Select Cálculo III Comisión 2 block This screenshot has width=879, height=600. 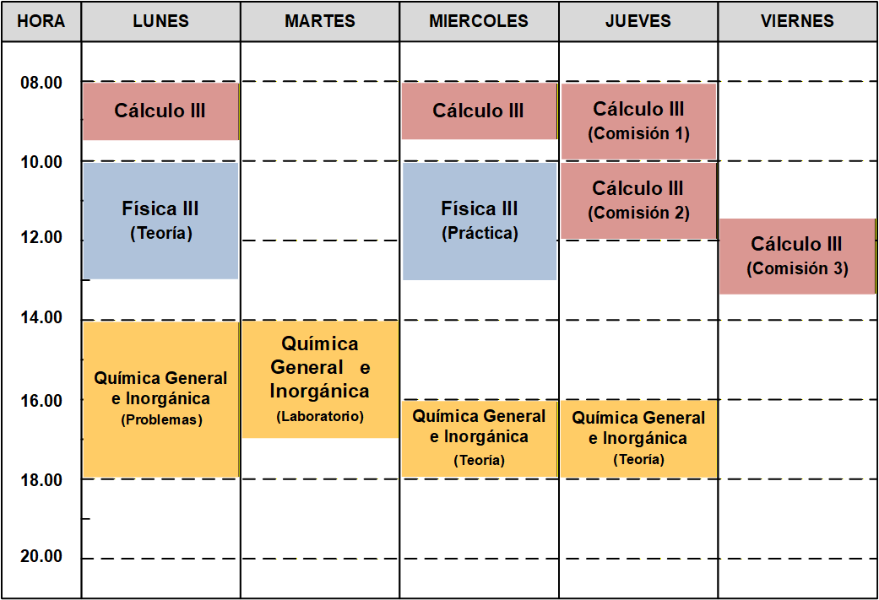click(638, 200)
